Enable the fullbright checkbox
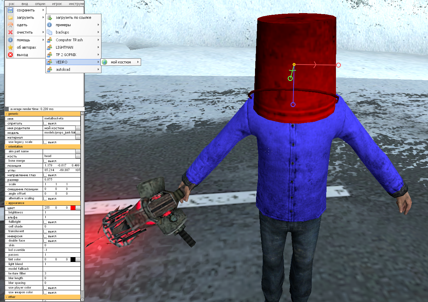428x302 pixels. [45, 222]
